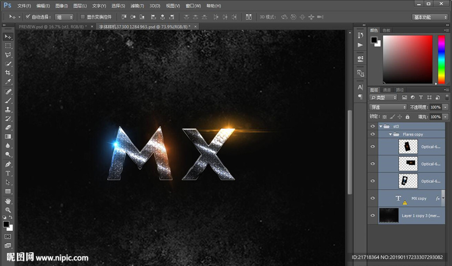
Task: Click the lock all layer icon
Action: (x=407, y=117)
